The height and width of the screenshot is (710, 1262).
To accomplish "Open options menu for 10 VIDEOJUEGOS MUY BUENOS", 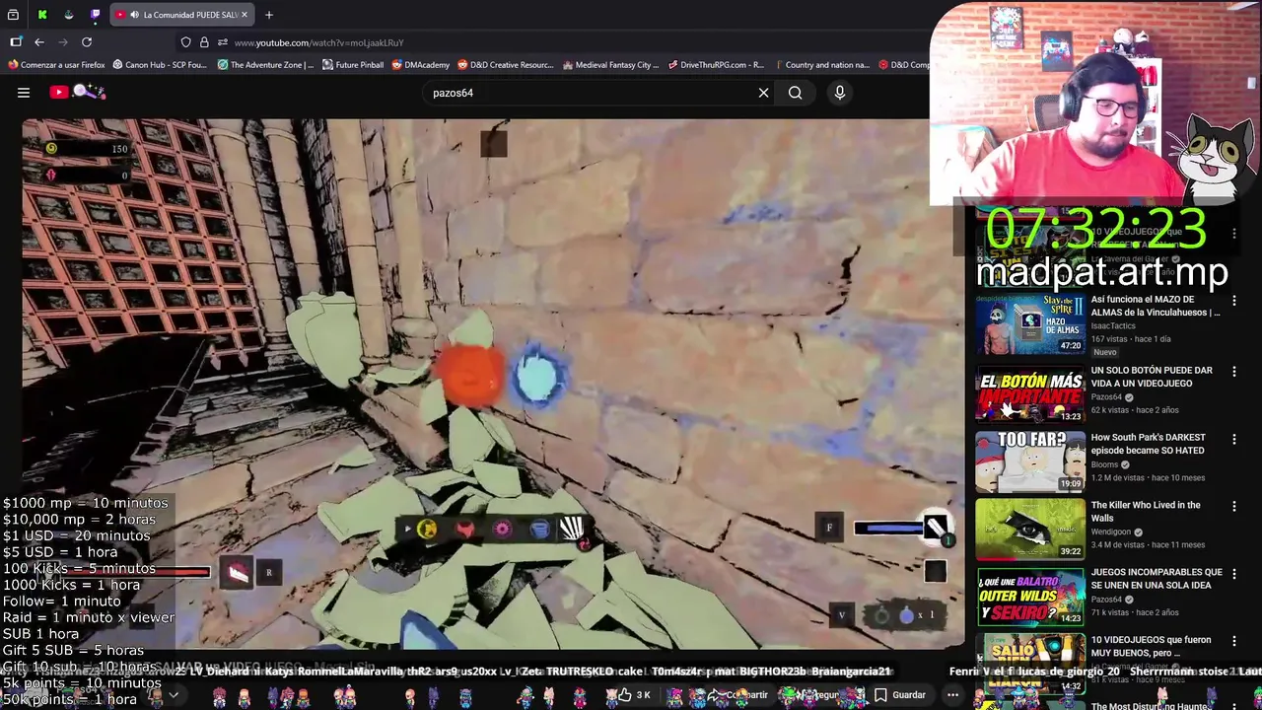I will click(x=1233, y=641).
